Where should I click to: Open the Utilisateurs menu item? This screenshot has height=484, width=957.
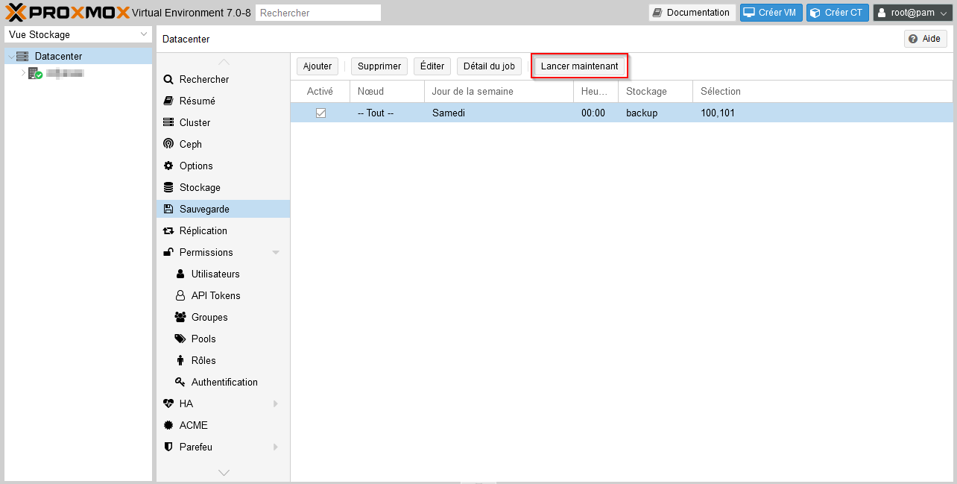point(215,274)
